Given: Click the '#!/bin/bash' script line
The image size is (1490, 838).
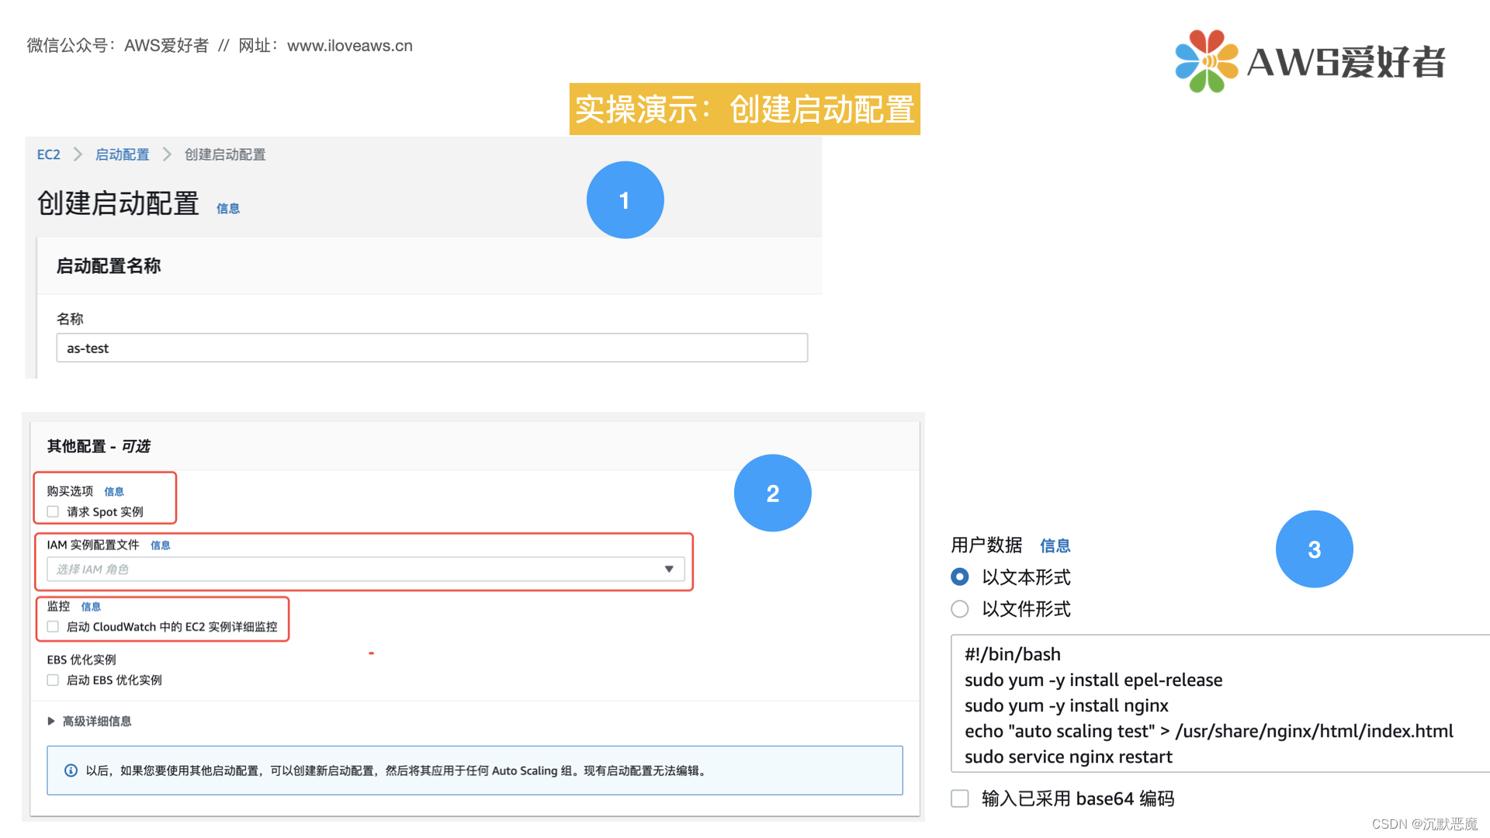Looking at the screenshot, I should pos(1012,654).
